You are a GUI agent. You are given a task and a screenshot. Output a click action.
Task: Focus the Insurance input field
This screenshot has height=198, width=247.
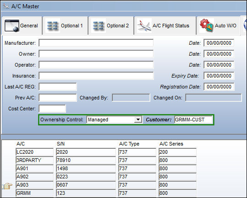(96, 76)
